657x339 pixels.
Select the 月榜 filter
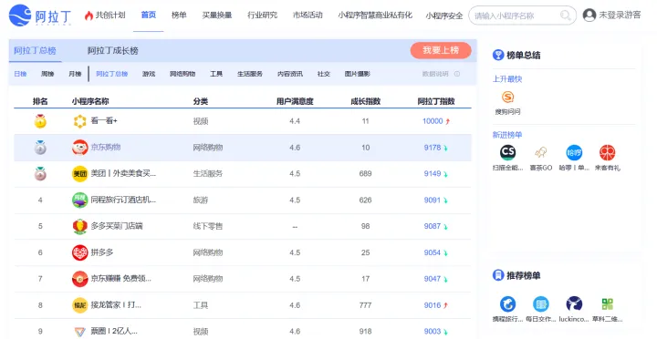coord(75,74)
